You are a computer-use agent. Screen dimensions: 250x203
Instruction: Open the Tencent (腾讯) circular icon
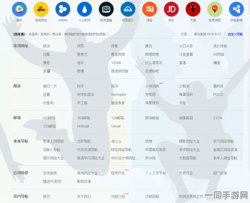tap(19, 9)
